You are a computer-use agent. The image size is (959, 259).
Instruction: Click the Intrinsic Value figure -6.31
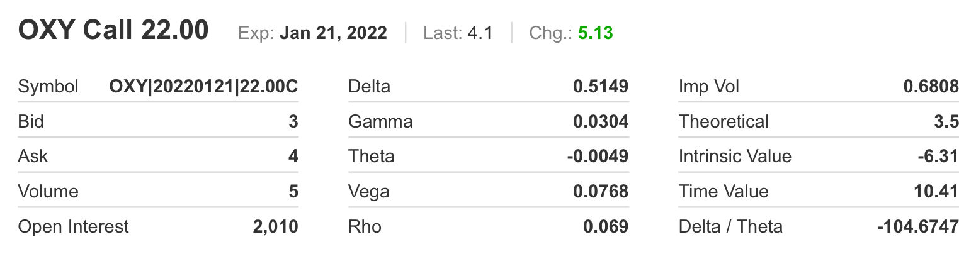(938, 156)
